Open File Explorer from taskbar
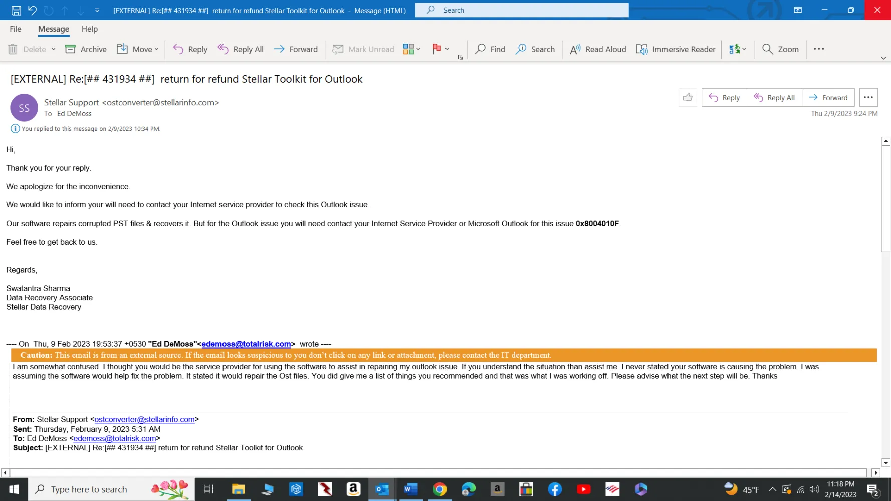The width and height of the screenshot is (891, 501). 238,489
